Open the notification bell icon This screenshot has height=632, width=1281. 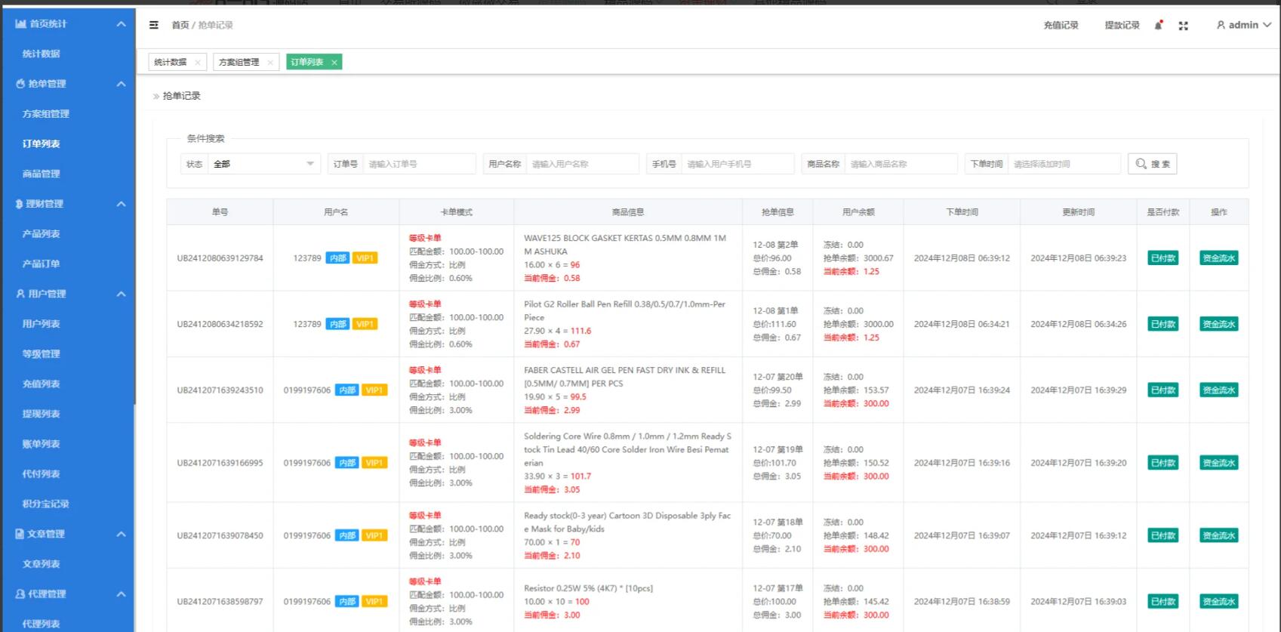pos(1158,26)
